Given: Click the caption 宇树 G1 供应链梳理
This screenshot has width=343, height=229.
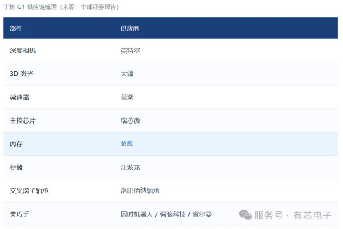Looking at the screenshot, I should (30, 7).
